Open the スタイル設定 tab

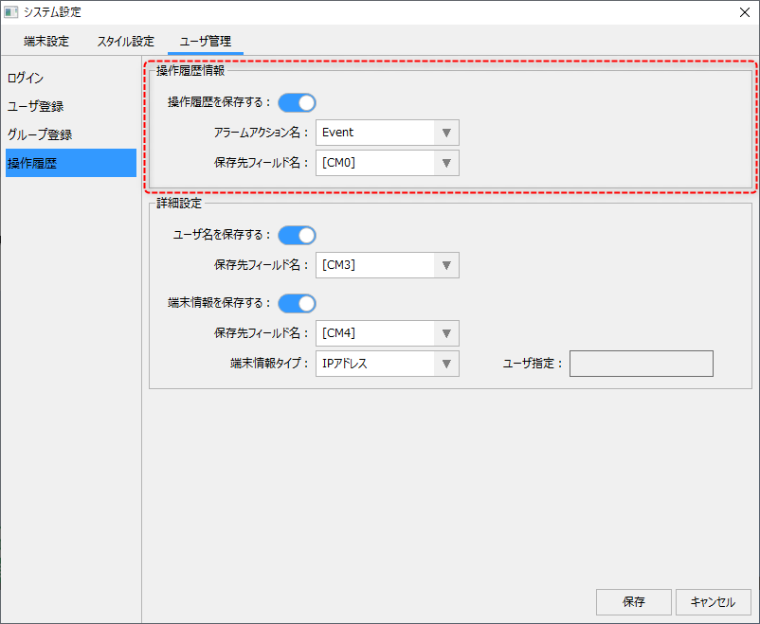pyautogui.click(x=125, y=42)
